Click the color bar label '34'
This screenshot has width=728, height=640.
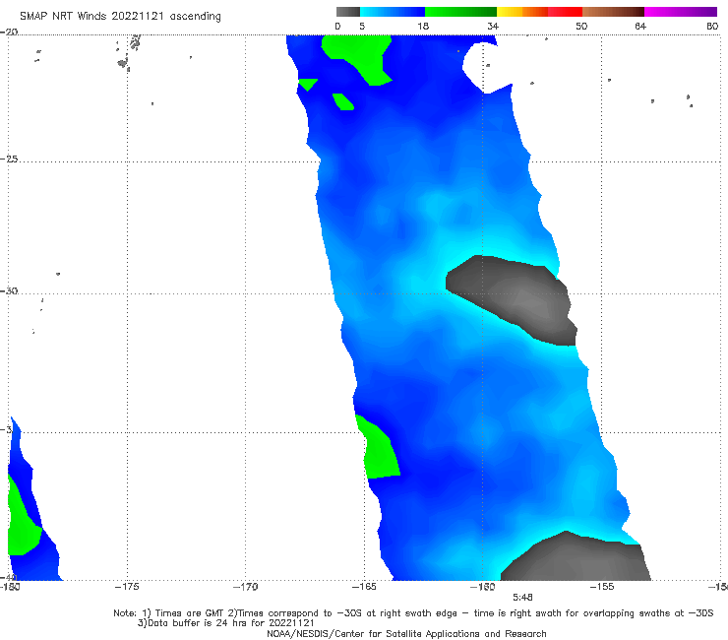click(493, 26)
